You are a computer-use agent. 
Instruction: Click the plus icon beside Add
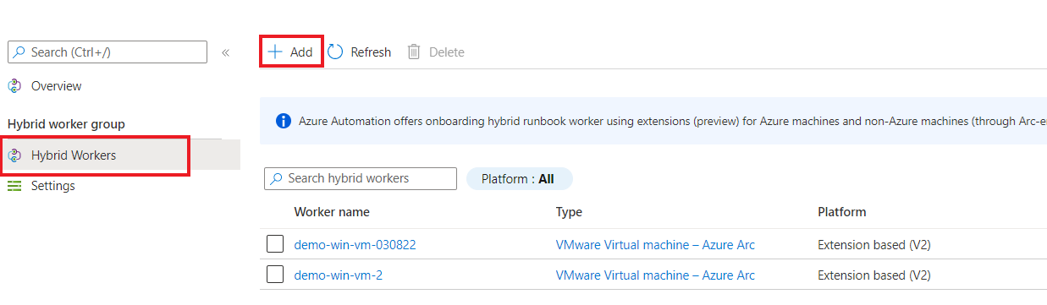tap(274, 52)
